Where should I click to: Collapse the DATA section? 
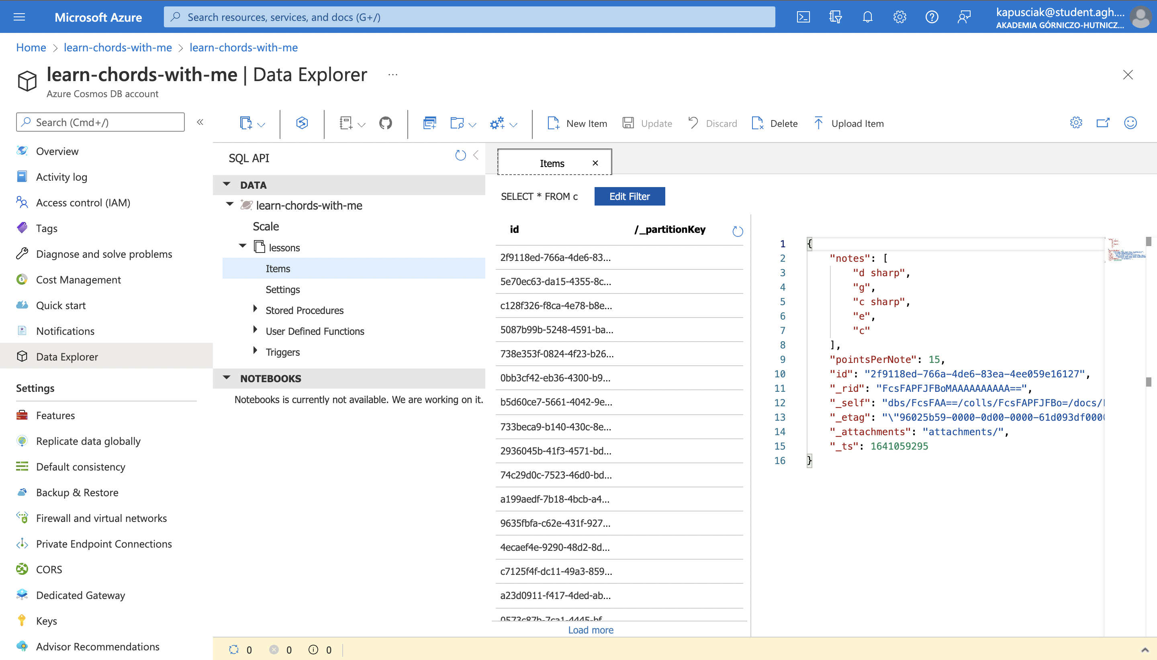[x=227, y=185]
